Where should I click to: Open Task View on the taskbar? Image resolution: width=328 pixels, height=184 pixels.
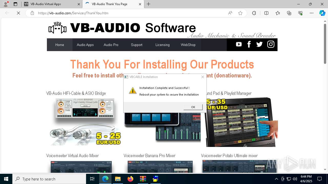[92, 179]
